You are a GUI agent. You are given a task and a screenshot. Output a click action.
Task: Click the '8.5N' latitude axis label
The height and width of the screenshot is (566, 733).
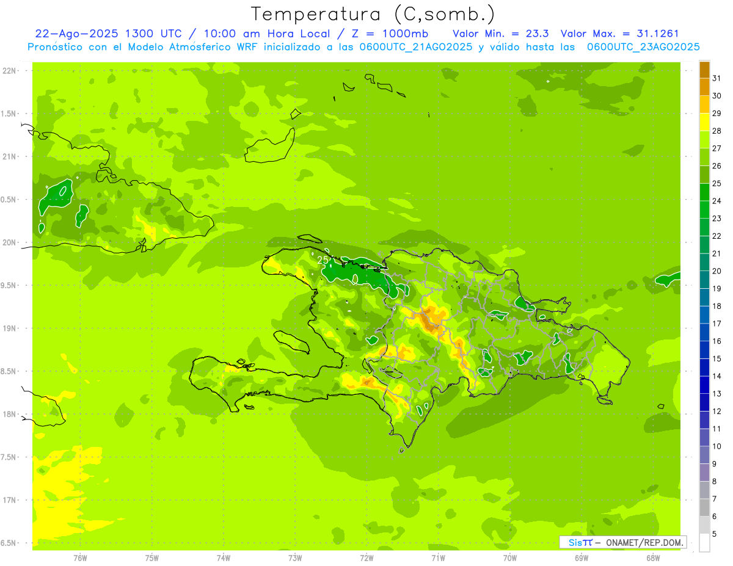(9, 371)
